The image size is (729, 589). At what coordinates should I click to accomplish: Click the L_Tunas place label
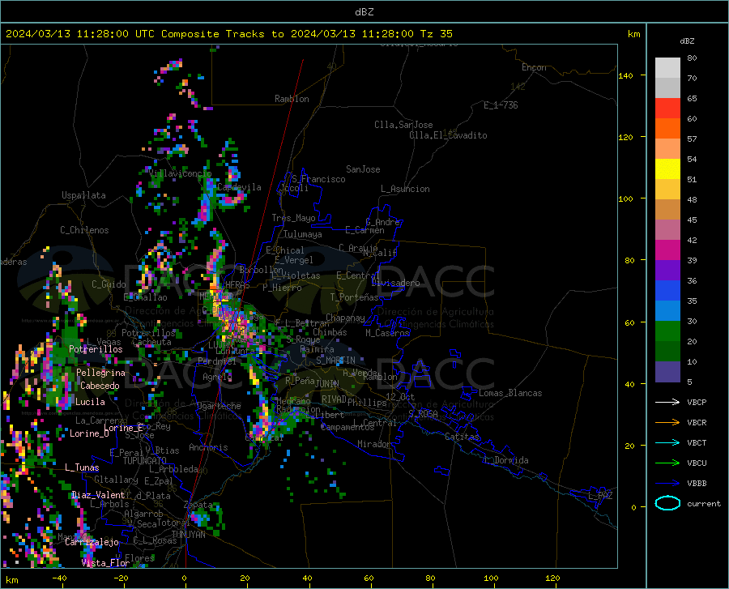coord(82,467)
